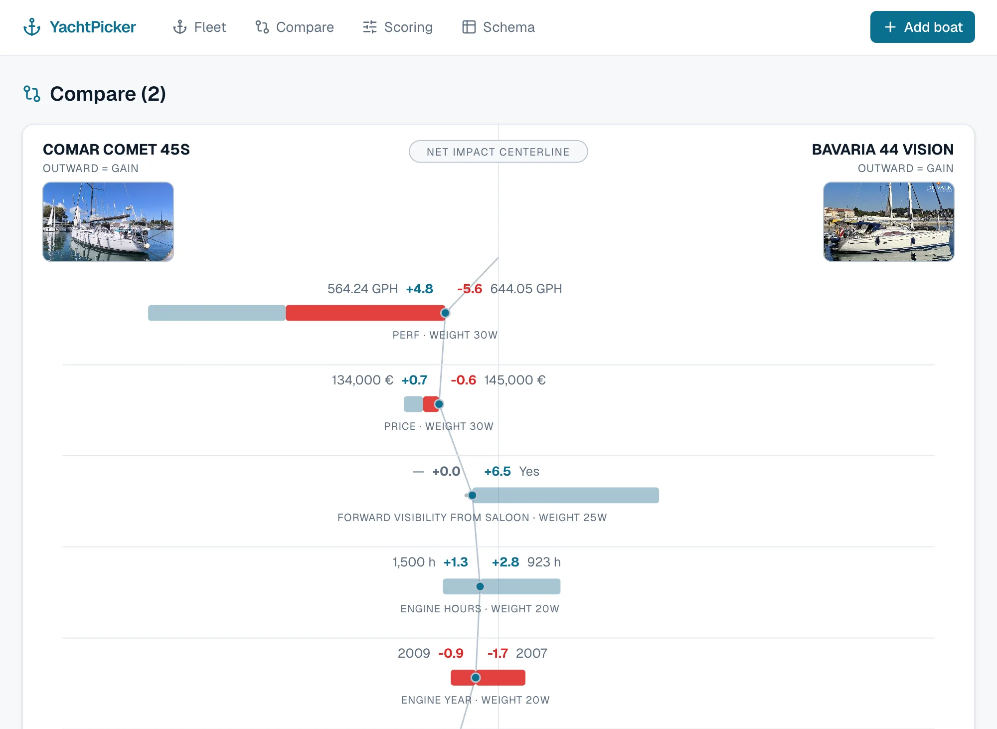997x729 pixels.
Task: Click OUTWARD = GAIN under Bavaria 44 Vision
Action: pos(906,169)
